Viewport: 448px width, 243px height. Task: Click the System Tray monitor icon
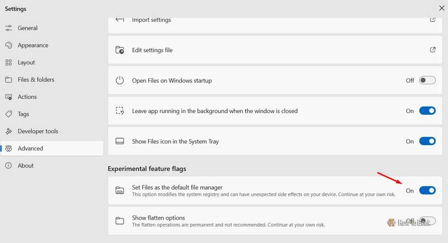coord(119,141)
